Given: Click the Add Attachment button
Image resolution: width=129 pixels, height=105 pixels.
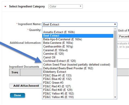Looking at the screenshot, I should coord(26,86).
